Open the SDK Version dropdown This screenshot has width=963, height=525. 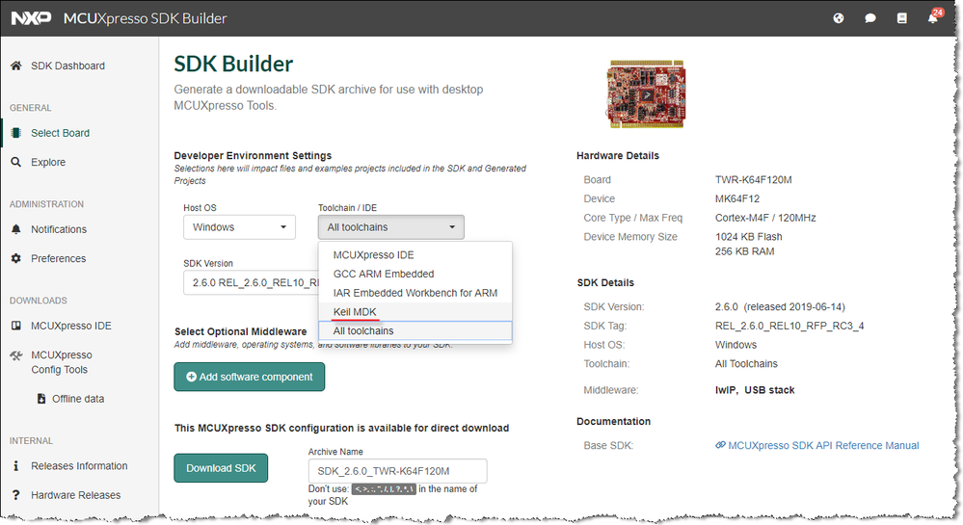point(251,283)
